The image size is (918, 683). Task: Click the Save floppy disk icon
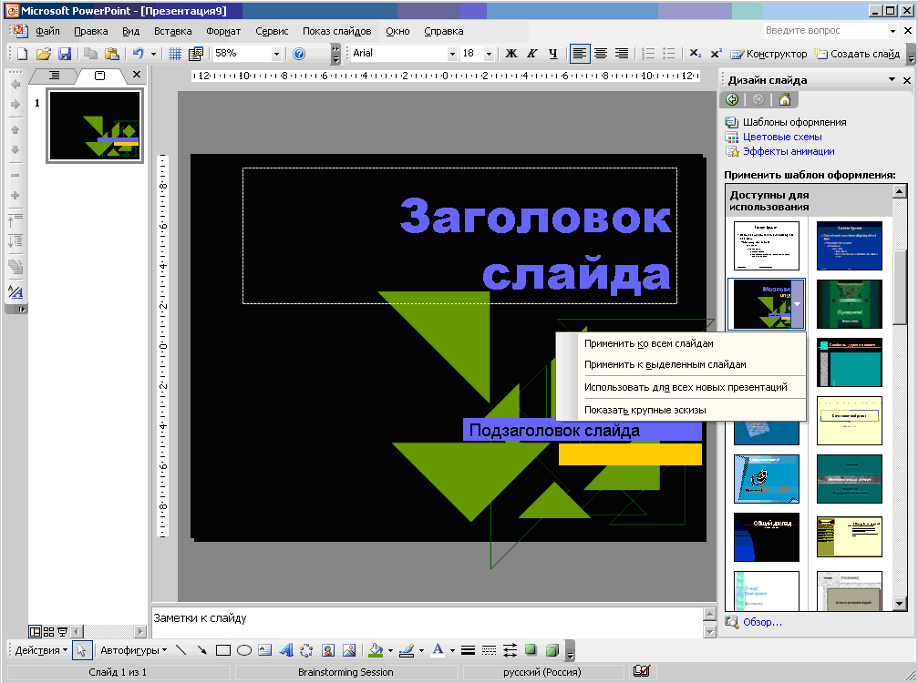65,54
